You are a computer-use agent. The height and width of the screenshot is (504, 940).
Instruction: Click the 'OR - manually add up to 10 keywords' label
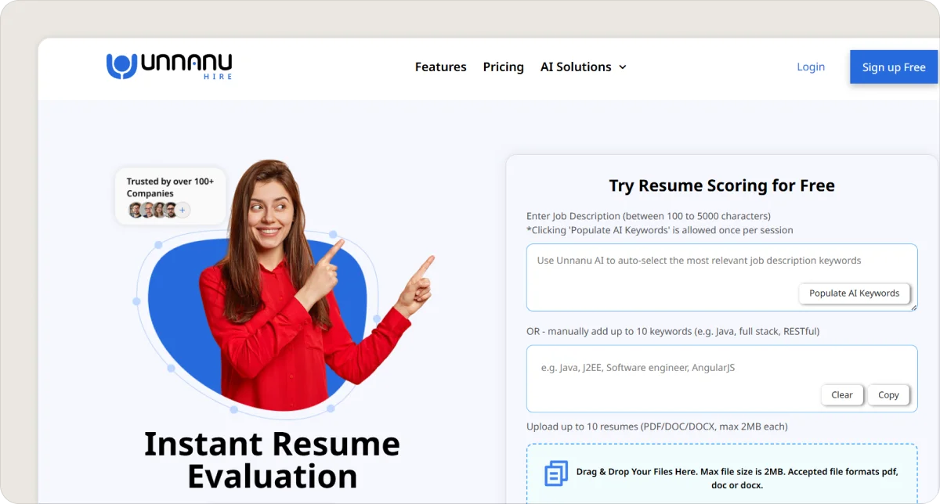pyautogui.click(x=673, y=331)
